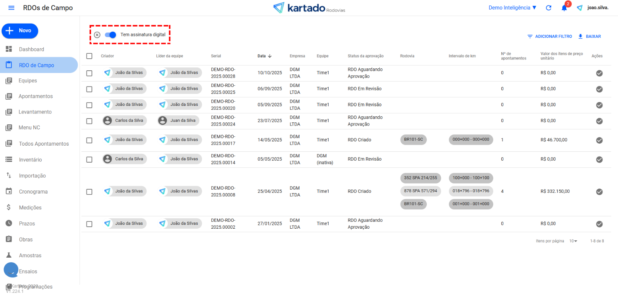Remove the digital signature filter with X

(97, 35)
